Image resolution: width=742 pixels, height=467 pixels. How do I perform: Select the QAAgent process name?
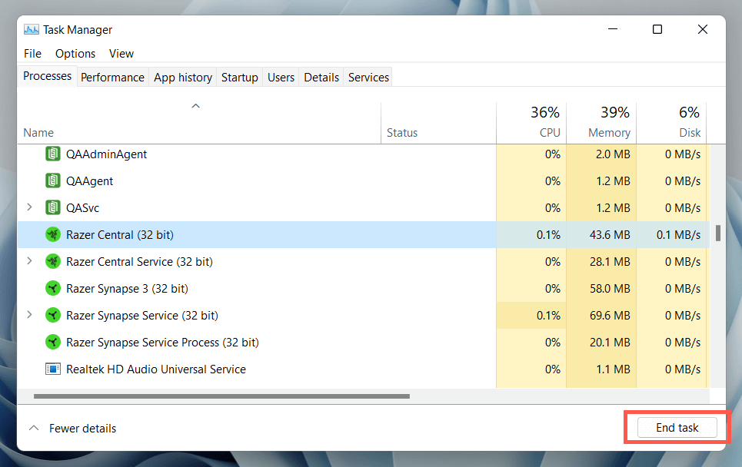(89, 181)
